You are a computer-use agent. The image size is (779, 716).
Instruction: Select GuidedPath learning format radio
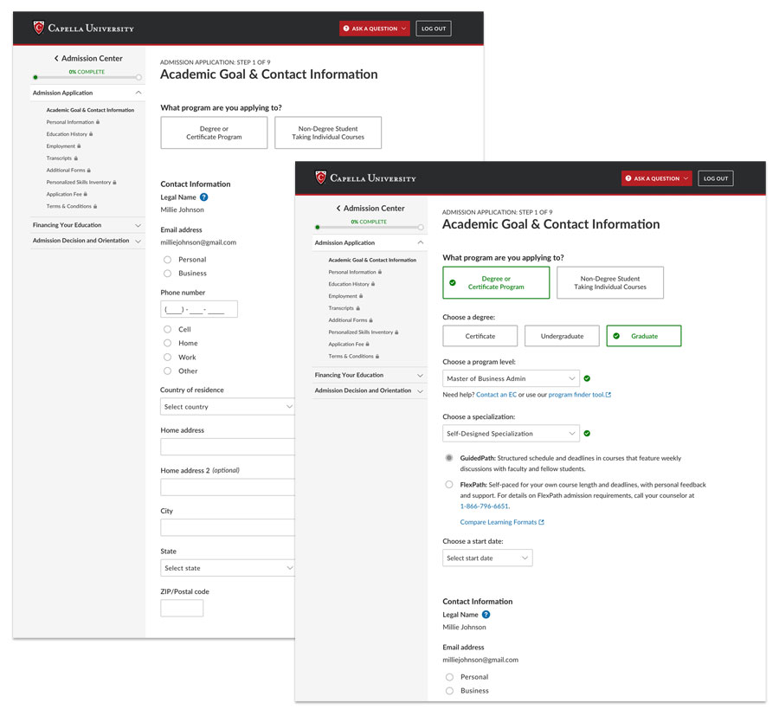(449, 458)
